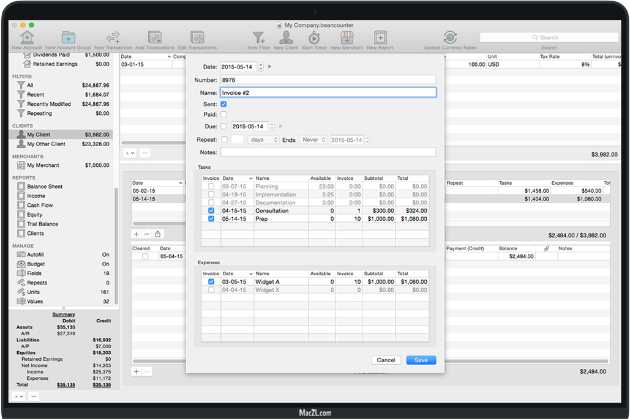Click the Save button
Screen dimensions: 630x419
click(421, 360)
